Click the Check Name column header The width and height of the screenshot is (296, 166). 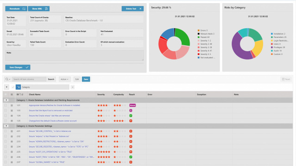click(35, 95)
